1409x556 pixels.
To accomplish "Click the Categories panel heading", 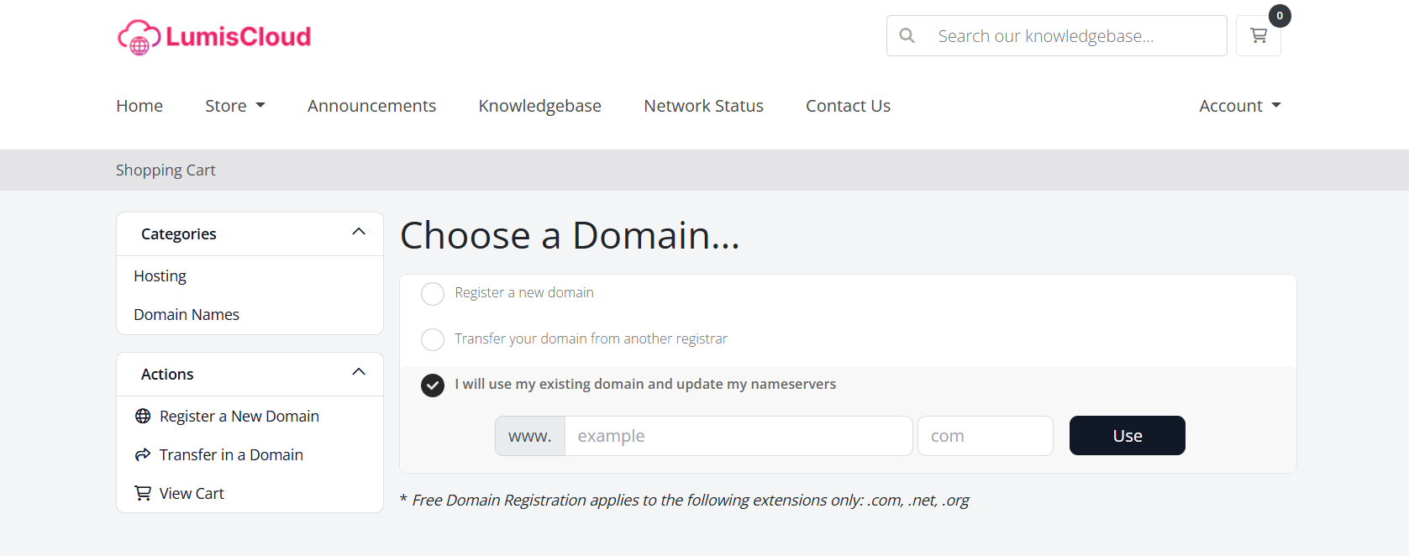I will tap(179, 234).
